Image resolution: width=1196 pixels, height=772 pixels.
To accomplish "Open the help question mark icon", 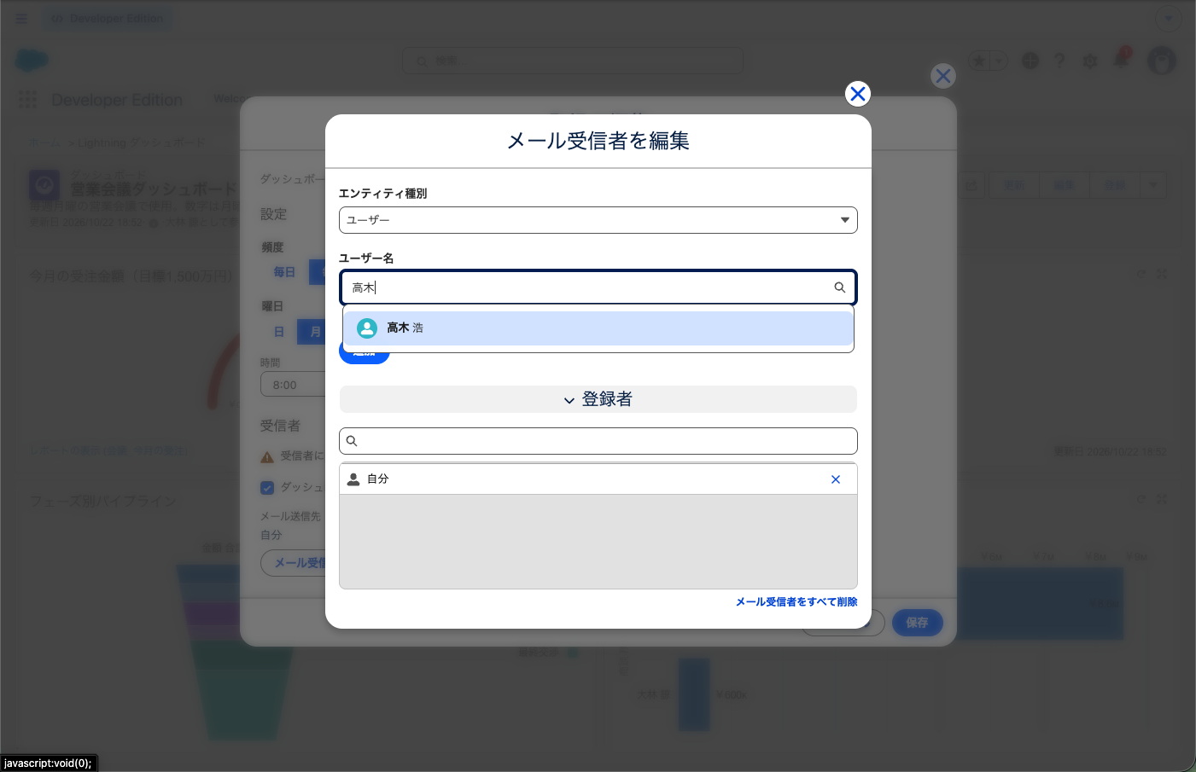I will [x=1059, y=61].
